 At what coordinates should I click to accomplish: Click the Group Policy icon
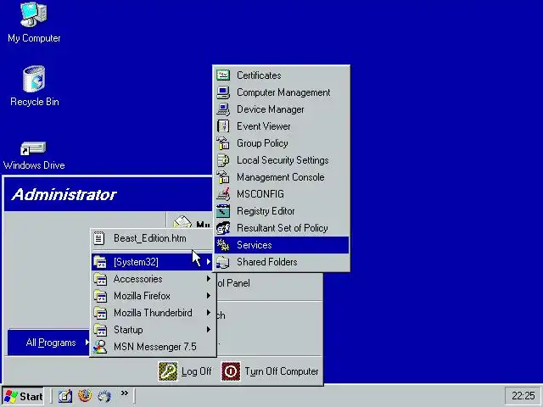223,143
